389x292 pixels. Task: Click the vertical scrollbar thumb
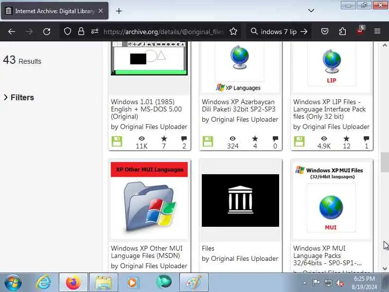385,162
